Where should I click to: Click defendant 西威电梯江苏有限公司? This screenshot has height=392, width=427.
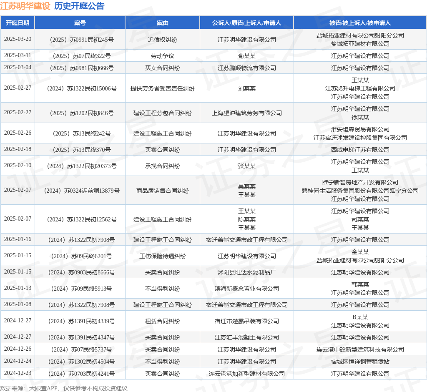point(360,150)
